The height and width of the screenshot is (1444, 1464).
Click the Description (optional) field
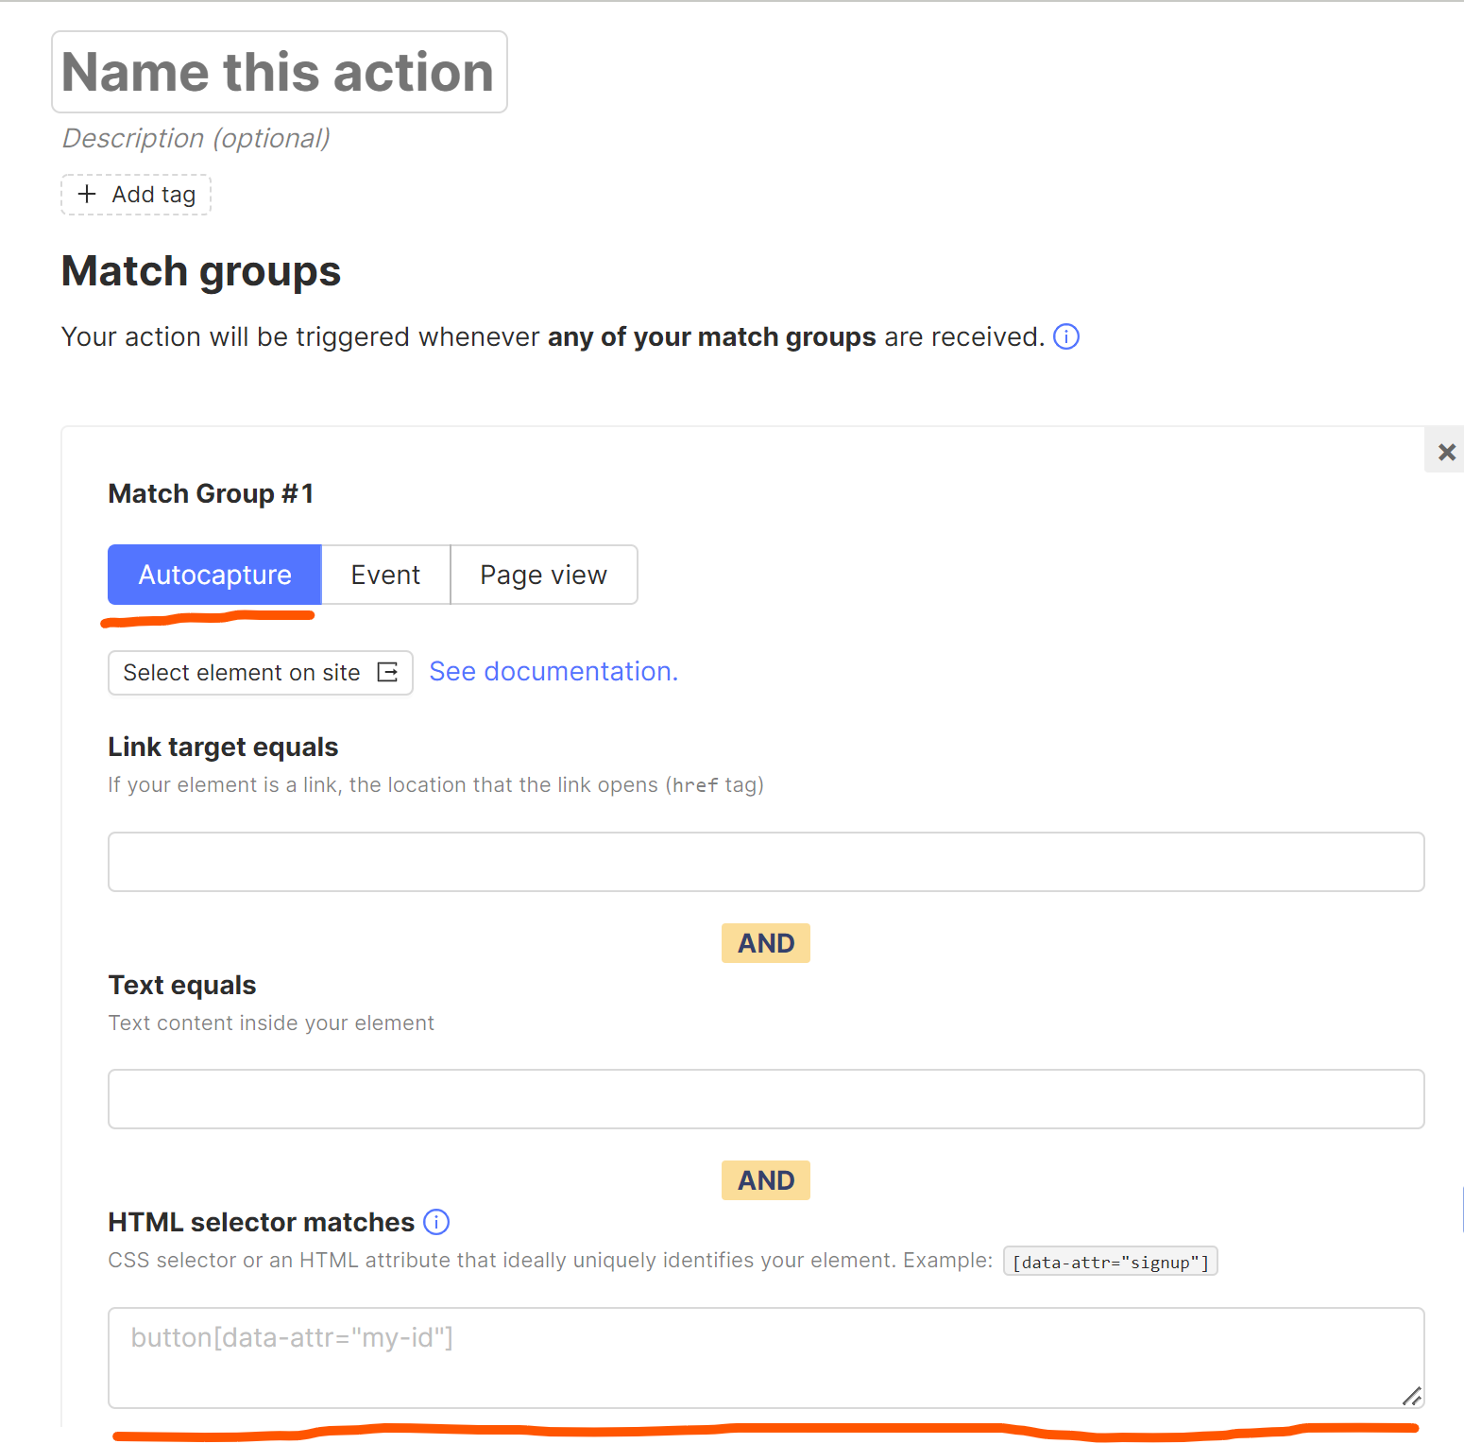tap(196, 138)
